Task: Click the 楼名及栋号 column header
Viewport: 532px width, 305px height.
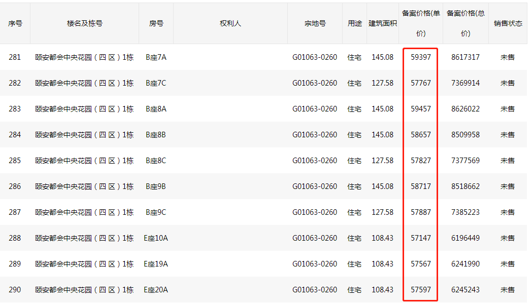Action: 84,23
